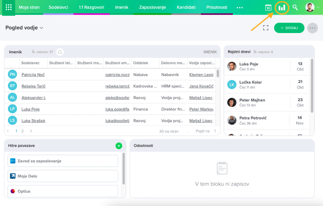Open the gray more options circle button
323x206 pixels.
[312, 28]
